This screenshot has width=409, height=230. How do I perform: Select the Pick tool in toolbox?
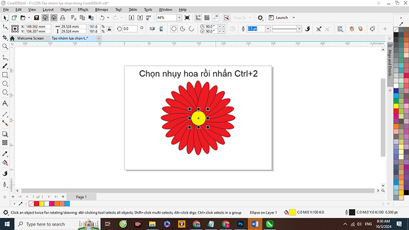click(4, 18)
